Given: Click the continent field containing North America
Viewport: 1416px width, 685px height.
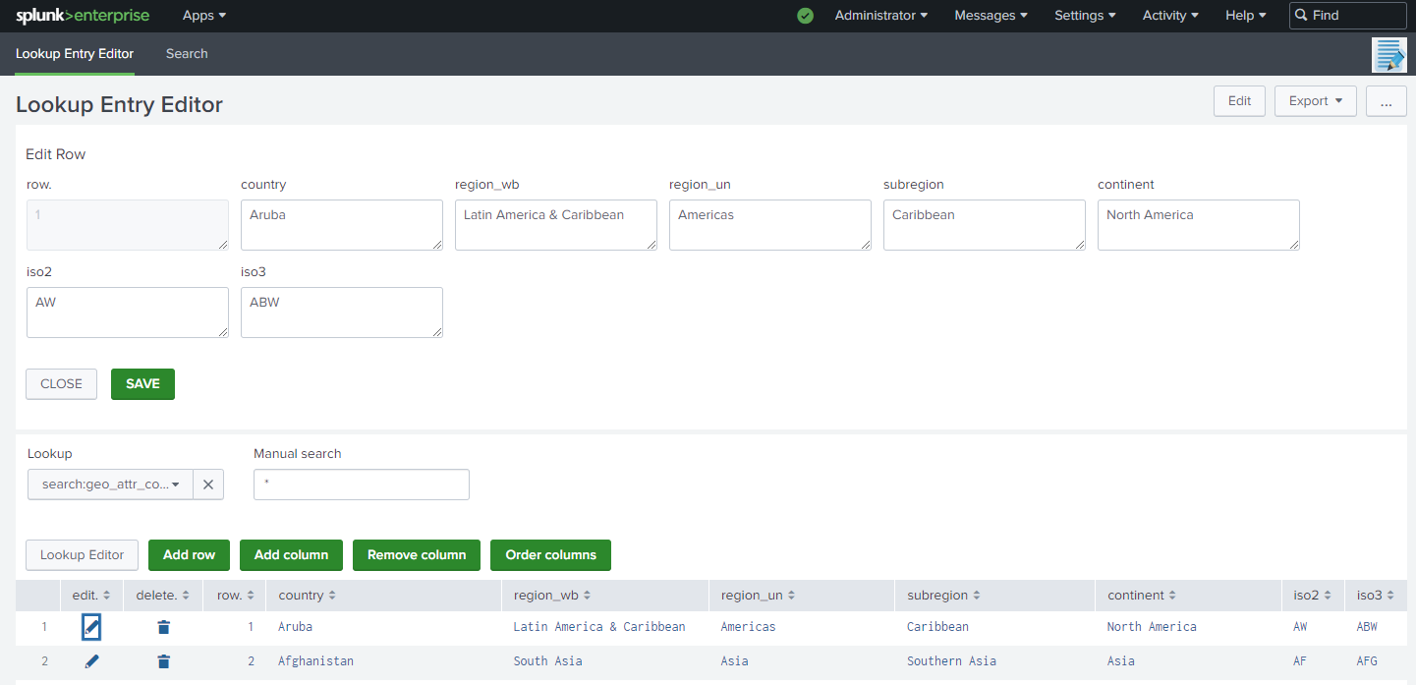Looking at the screenshot, I should tap(1199, 225).
